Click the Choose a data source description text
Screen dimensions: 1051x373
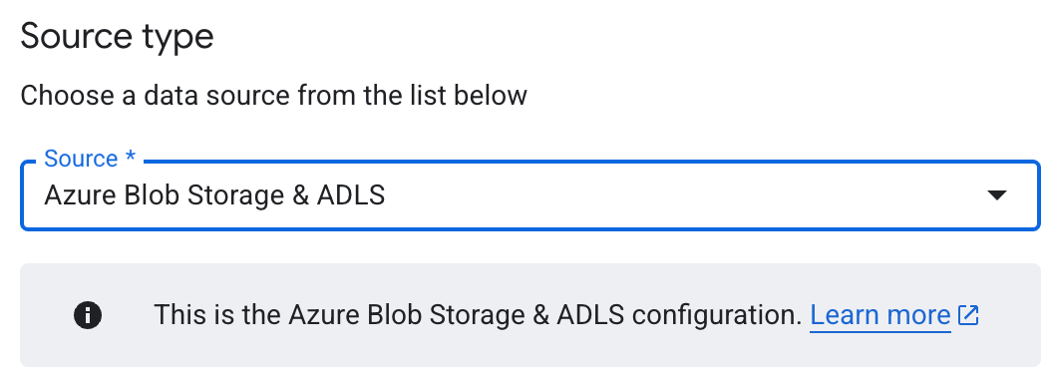[273, 96]
